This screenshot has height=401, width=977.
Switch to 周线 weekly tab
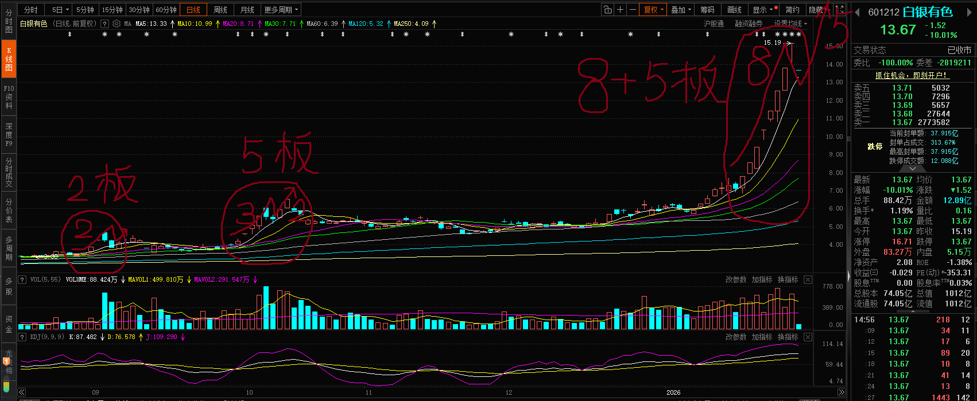point(220,10)
